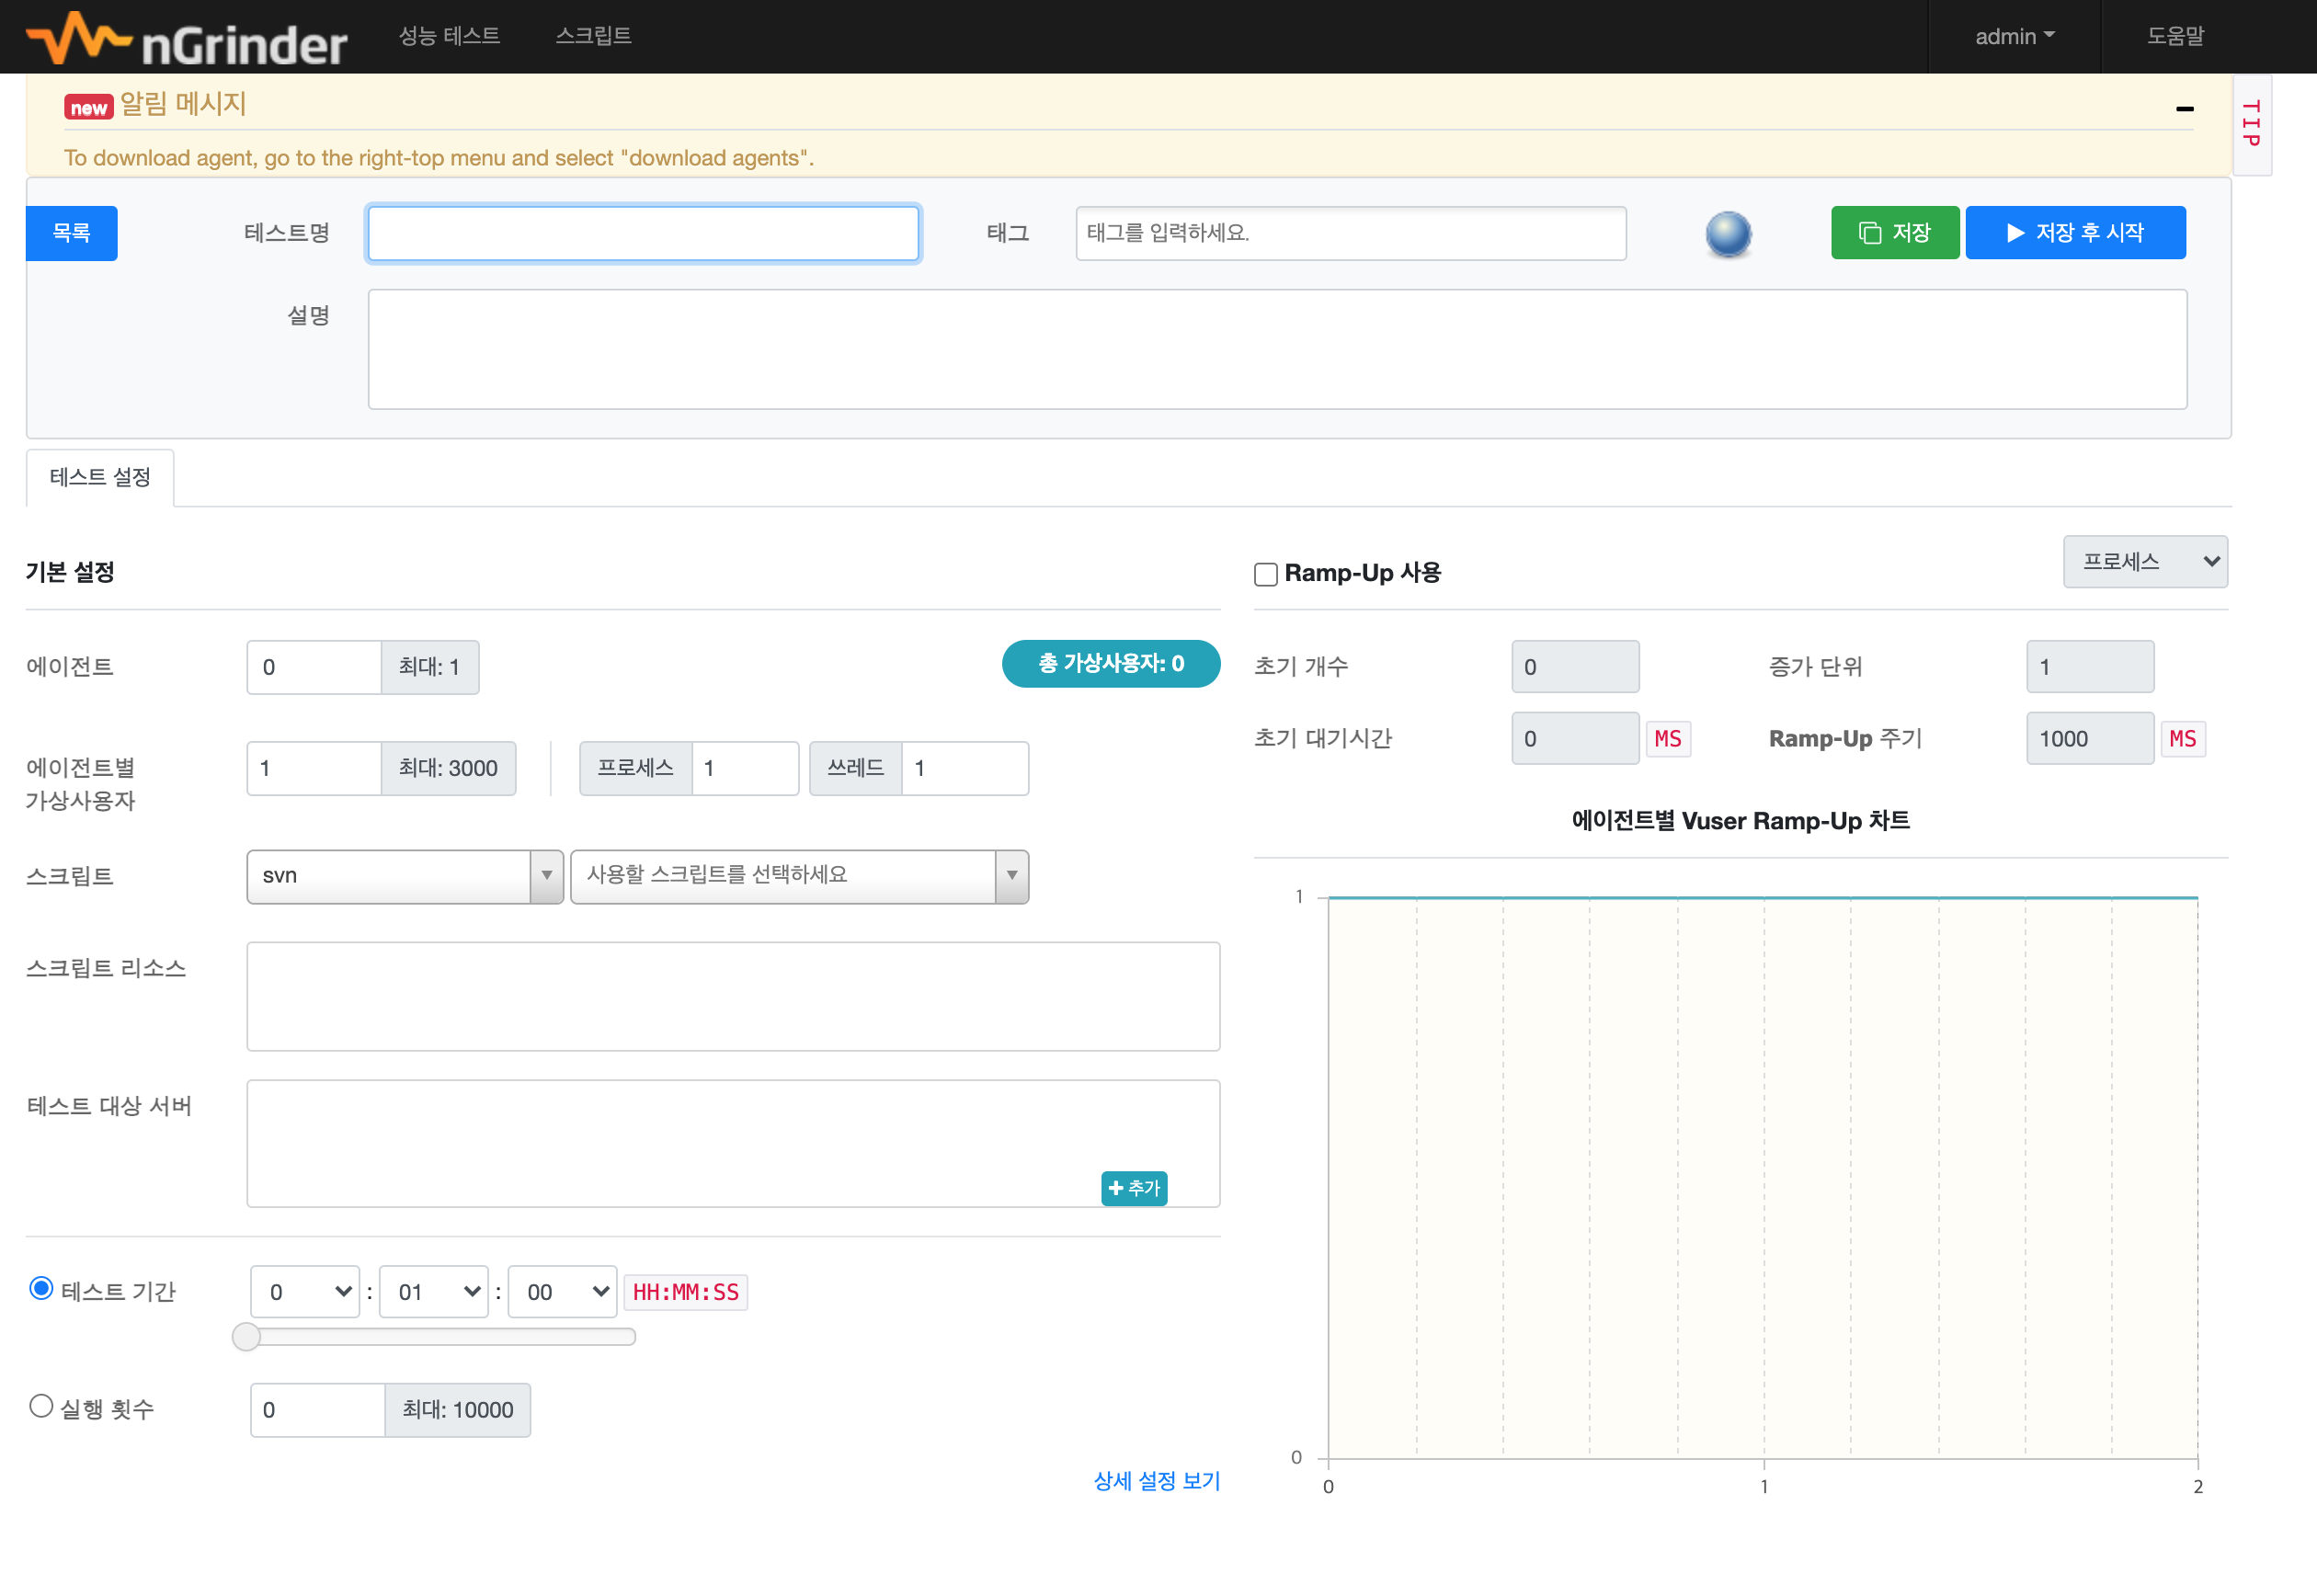Click the test duration slider handle
The width and height of the screenshot is (2317, 1596).
pos(246,1337)
